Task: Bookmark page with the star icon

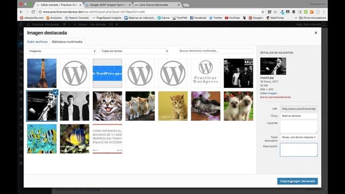Action: 263,12
